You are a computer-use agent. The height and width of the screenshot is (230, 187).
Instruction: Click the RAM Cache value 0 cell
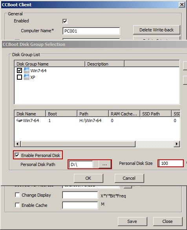coord(112,120)
